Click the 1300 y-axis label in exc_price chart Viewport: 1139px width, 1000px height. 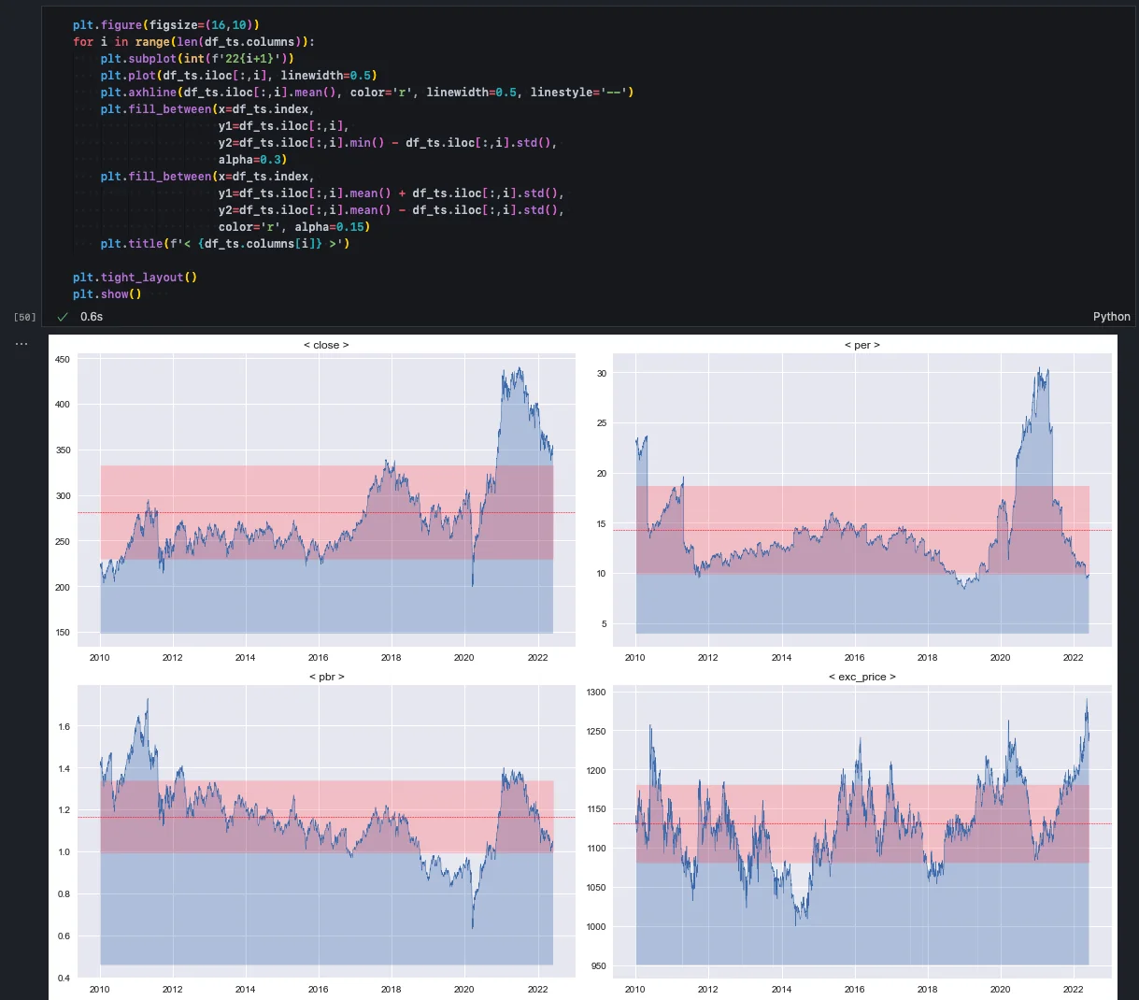[x=595, y=693]
